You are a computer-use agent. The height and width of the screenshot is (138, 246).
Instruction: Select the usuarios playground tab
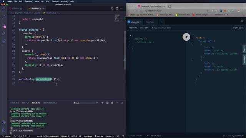tap(135, 22)
